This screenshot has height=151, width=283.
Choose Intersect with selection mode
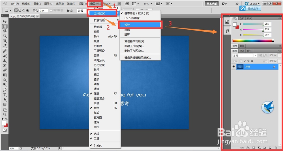(x=27, y=10)
